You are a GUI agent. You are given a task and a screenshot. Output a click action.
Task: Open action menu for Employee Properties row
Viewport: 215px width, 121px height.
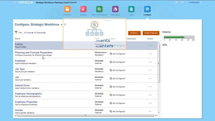point(150,103)
